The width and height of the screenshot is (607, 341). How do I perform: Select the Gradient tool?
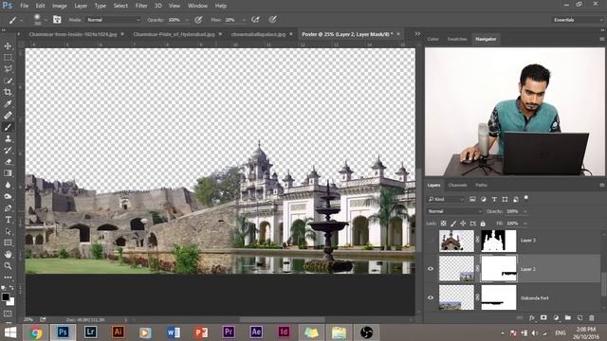pos(8,173)
